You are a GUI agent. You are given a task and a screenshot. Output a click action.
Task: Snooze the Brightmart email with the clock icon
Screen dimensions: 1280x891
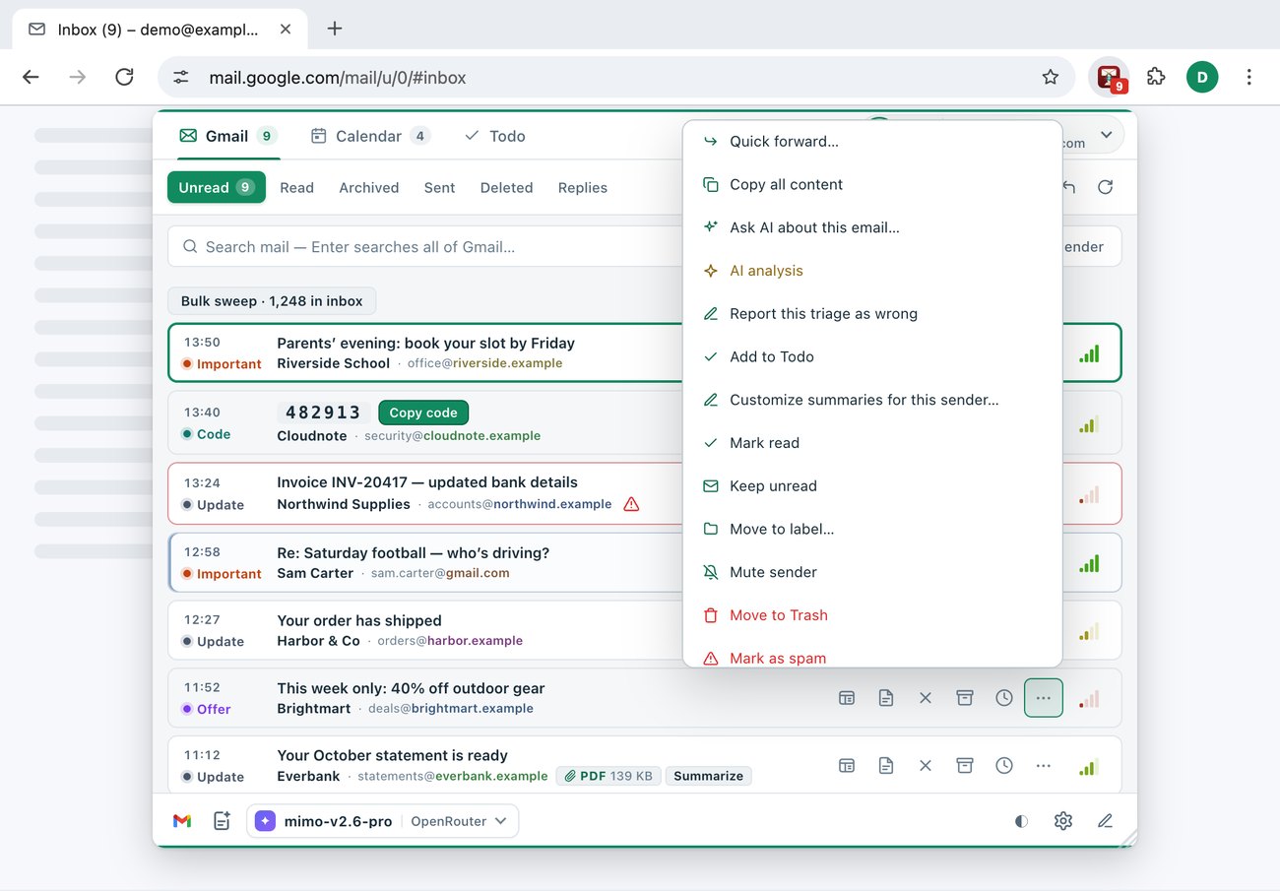tap(1004, 698)
